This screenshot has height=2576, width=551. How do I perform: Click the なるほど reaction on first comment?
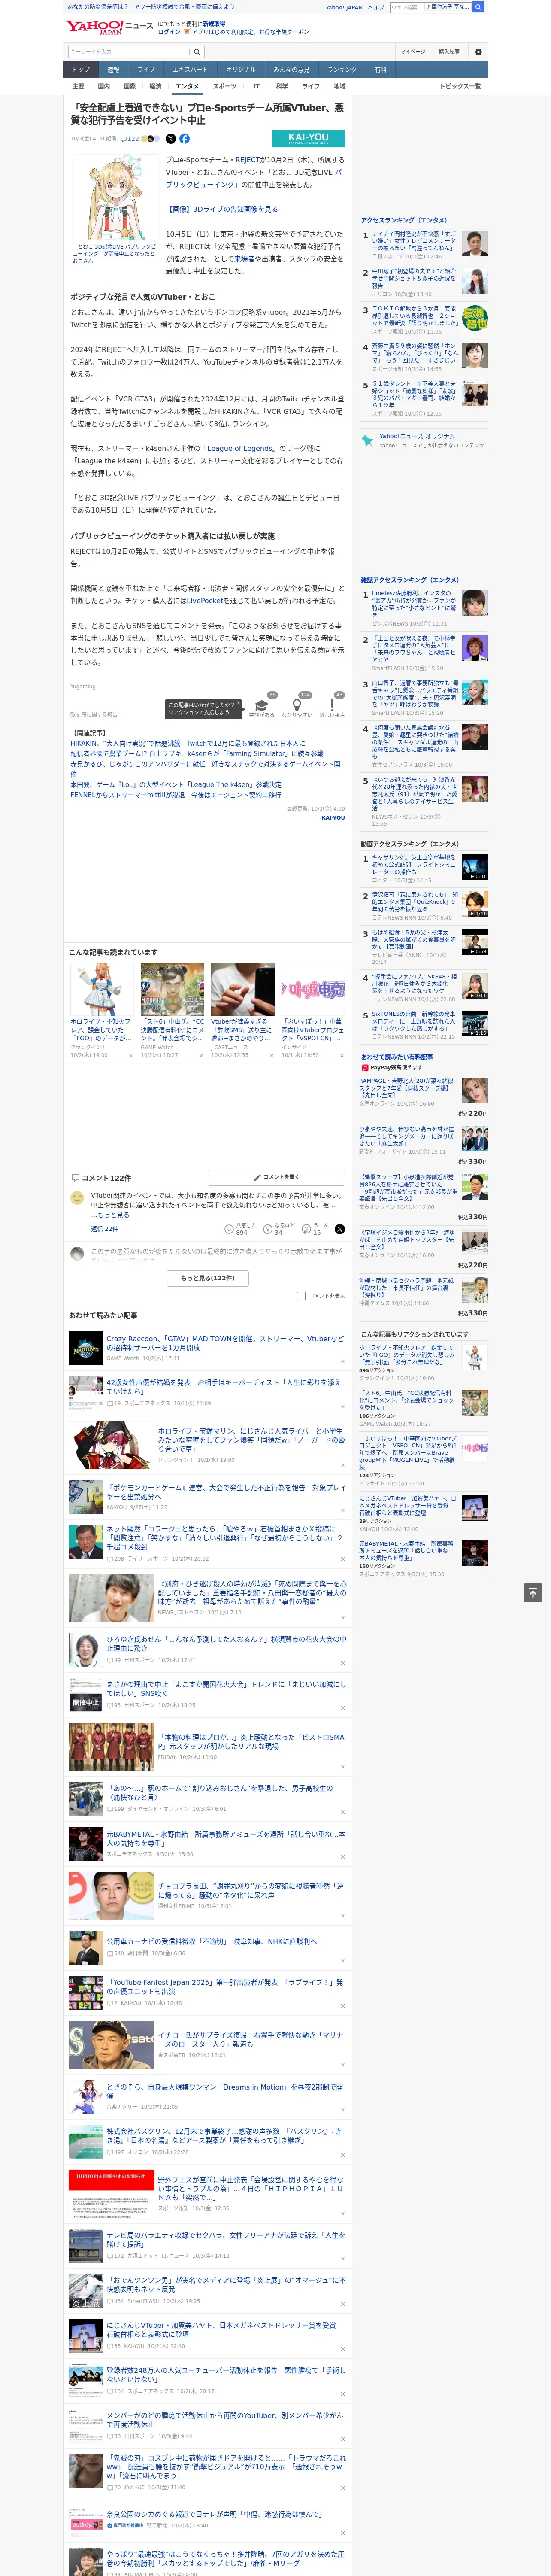pos(279,1229)
